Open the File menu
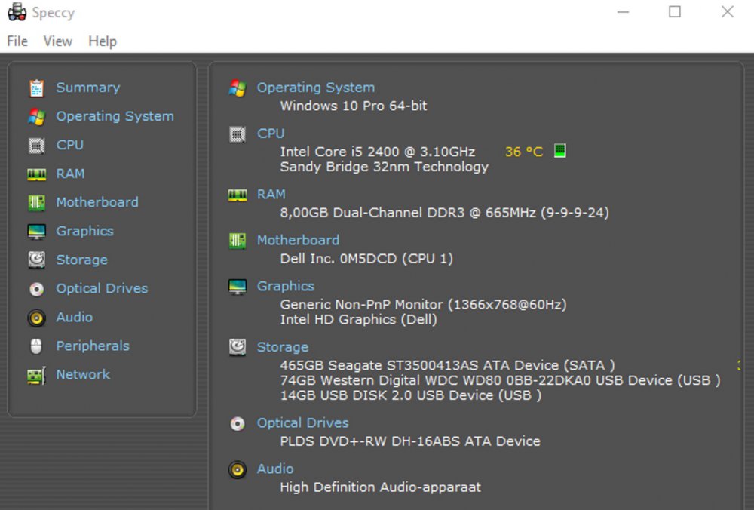Screen dimensions: 754x510 (17, 41)
